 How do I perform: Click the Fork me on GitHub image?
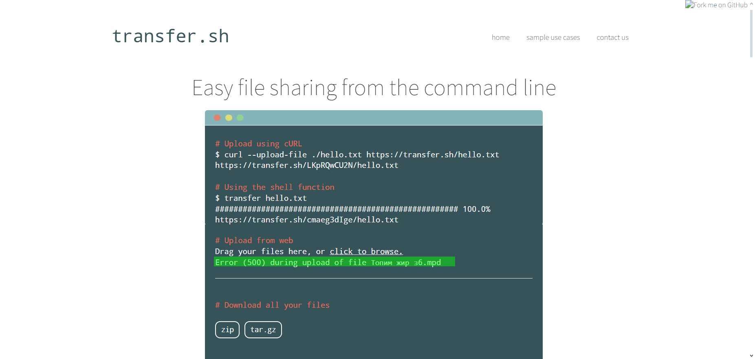tap(716, 5)
